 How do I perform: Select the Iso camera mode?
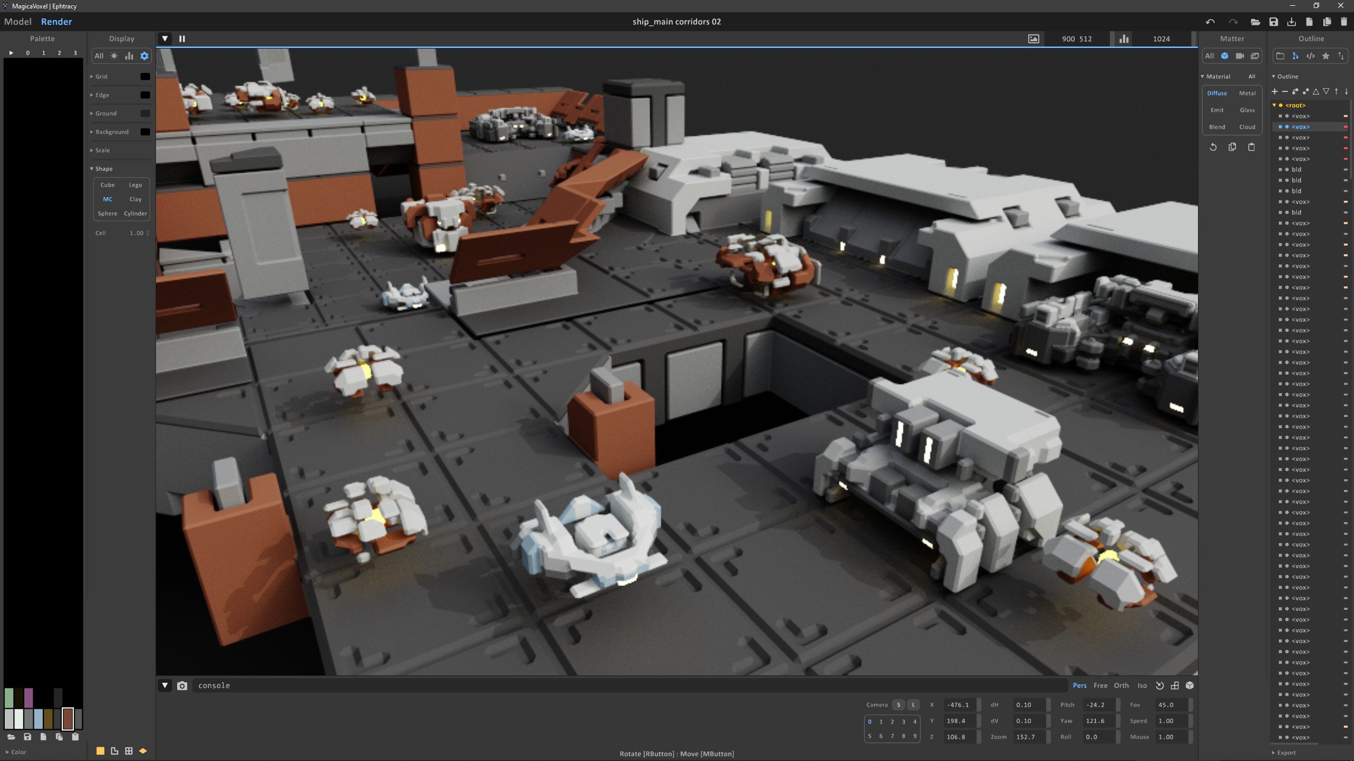point(1142,685)
